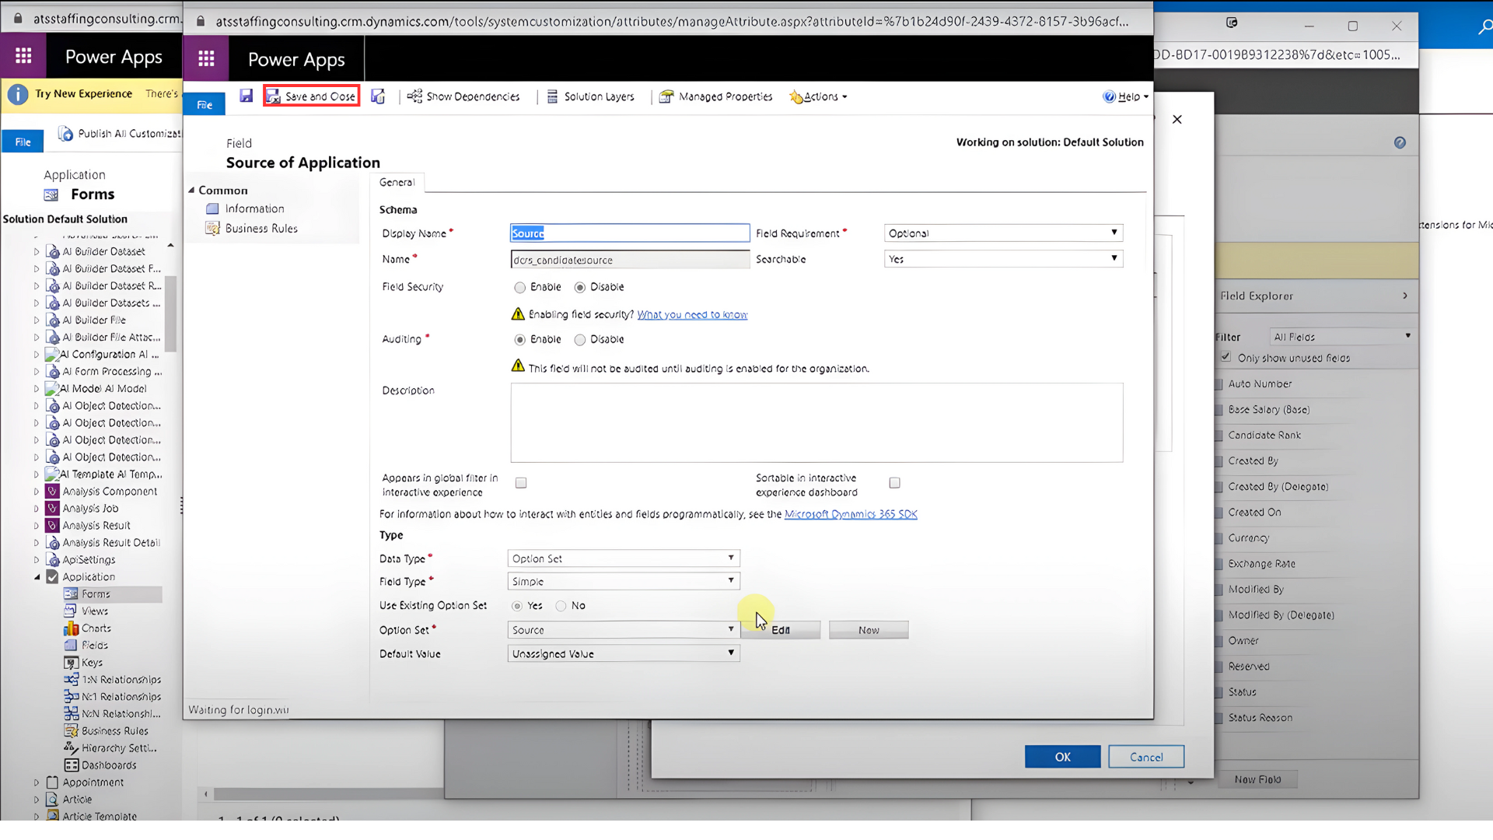This screenshot has width=1493, height=840.
Task: Click the app launcher waffle in field window
Action: click(206, 58)
